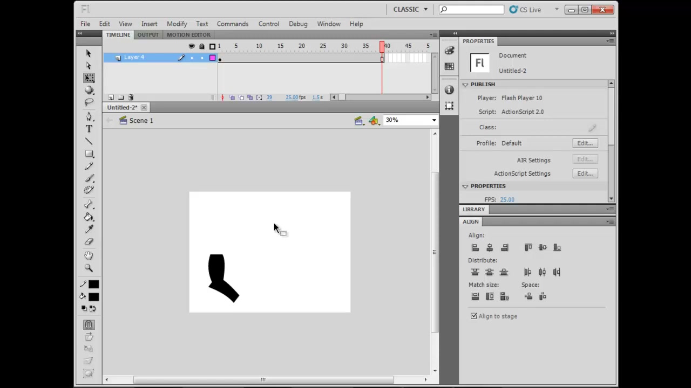691x388 pixels.
Task: Select the Lasso tool
Action: 89,102
